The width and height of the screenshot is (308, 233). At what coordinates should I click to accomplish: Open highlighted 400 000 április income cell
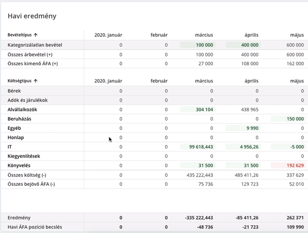(243, 45)
